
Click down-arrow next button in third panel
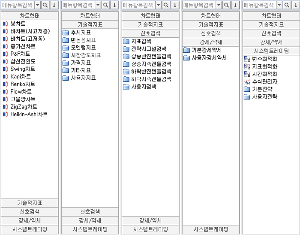coord(175,5)
